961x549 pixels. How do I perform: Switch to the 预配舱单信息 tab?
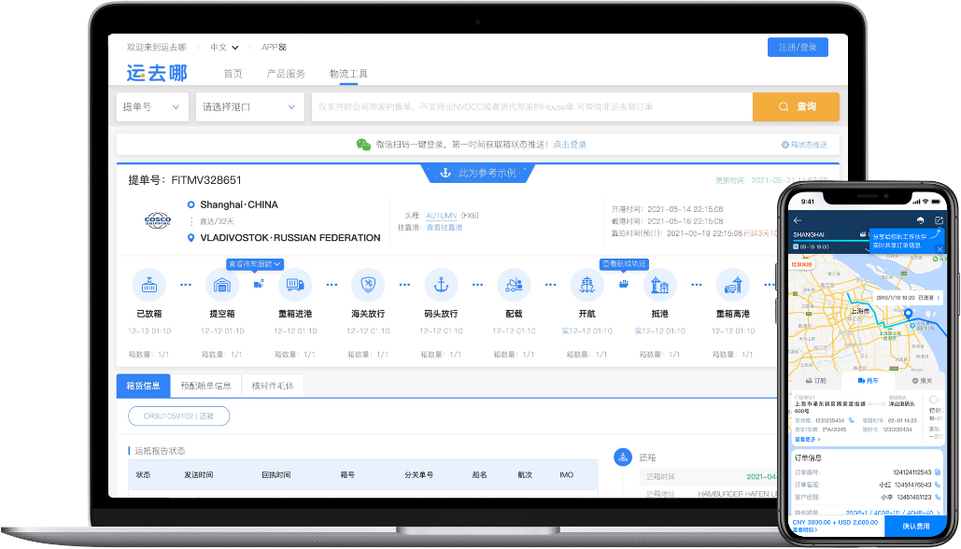point(205,386)
